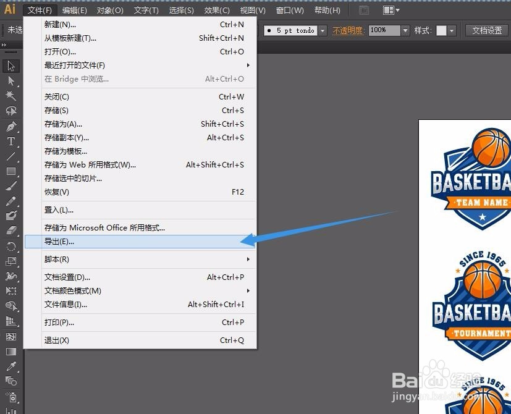Choose 存储为模板... menu item
Viewport: 511px width, 414px height.
[140, 151]
